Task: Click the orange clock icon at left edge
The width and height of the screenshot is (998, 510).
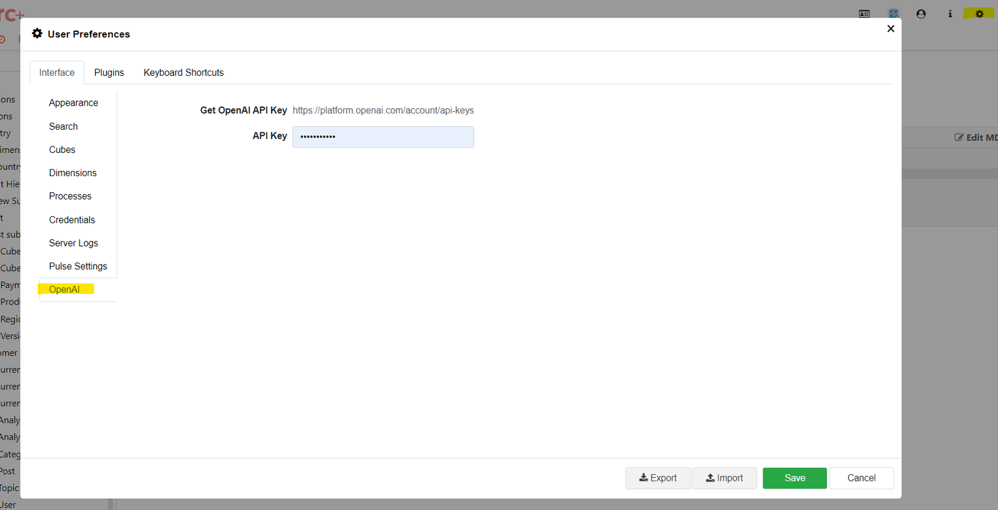Action: 3,39
